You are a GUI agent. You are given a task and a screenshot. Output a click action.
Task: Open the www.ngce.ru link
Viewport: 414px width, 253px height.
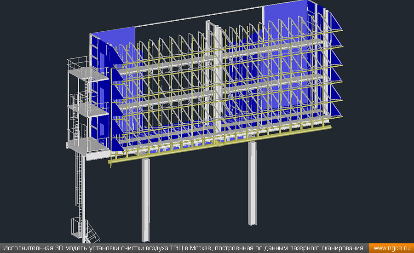tap(391, 248)
